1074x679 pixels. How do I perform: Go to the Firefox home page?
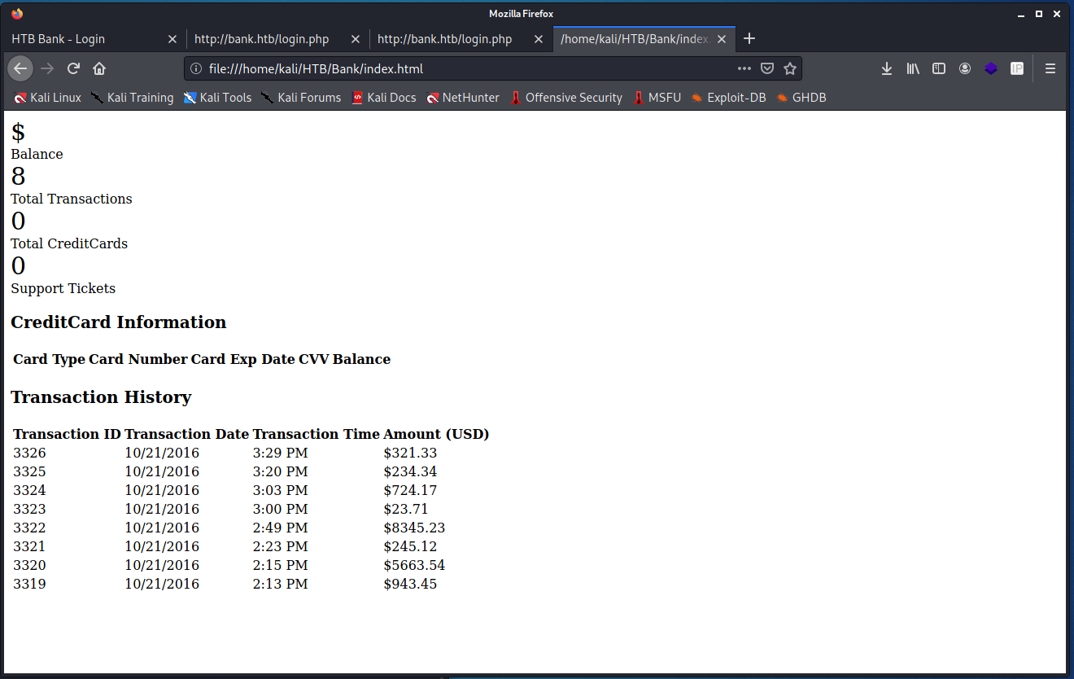pyautogui.click(x=99, y=68)
